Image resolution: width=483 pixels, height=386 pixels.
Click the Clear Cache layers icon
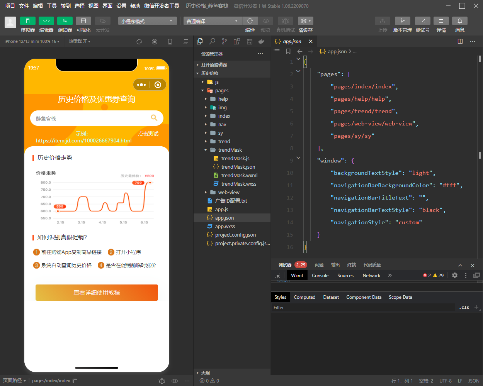coord(305,21)
